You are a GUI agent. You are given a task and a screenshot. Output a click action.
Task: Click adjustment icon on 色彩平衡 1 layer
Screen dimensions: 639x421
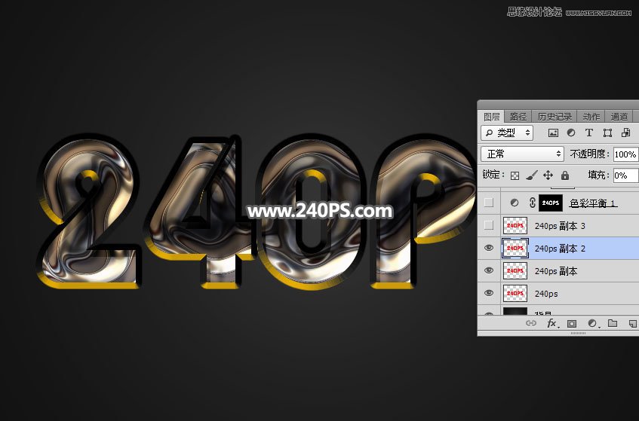click(x=515, y=203)
